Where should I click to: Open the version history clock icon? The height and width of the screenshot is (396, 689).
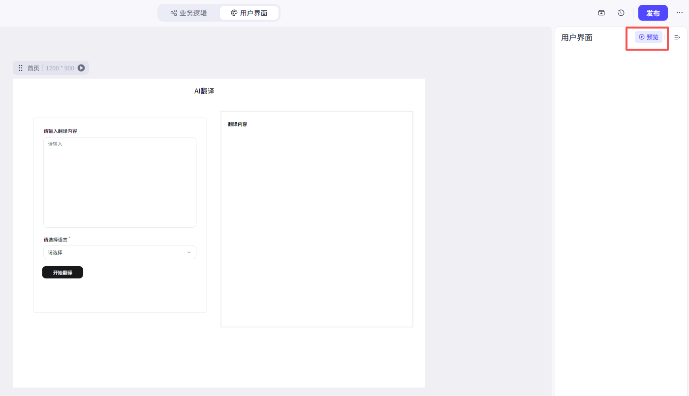pyautogui.click(x=621, y=13)
